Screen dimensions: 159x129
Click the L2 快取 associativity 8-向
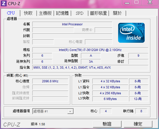pyautogui.click(x=138, y=93)
